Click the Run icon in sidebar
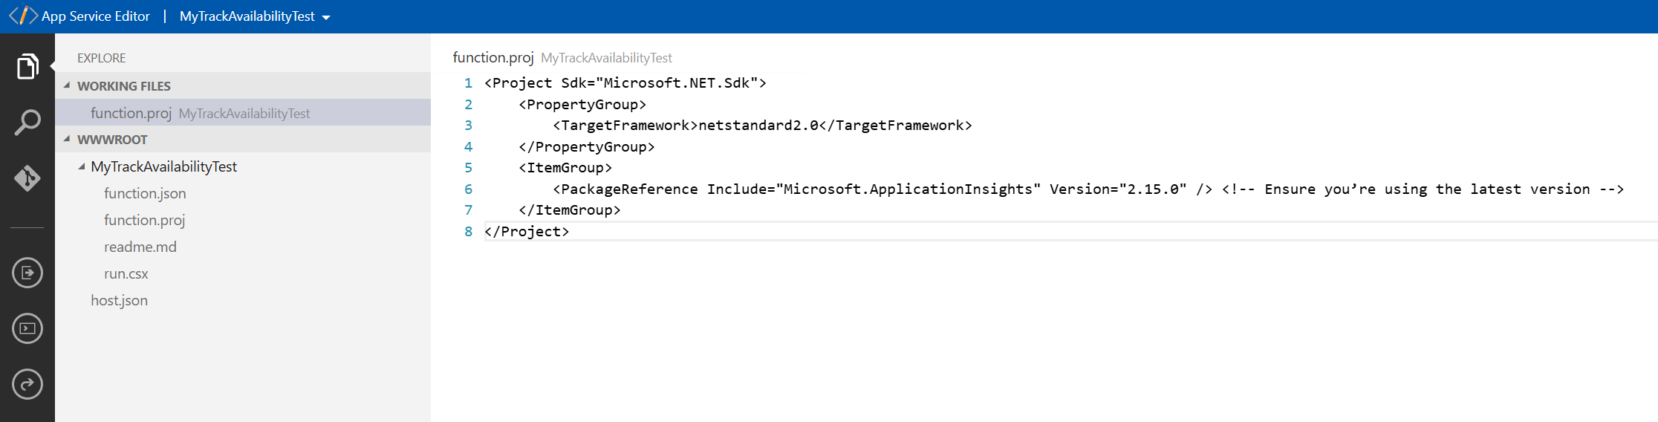Viewport: 1658px width, 422px height. (27, 273)
